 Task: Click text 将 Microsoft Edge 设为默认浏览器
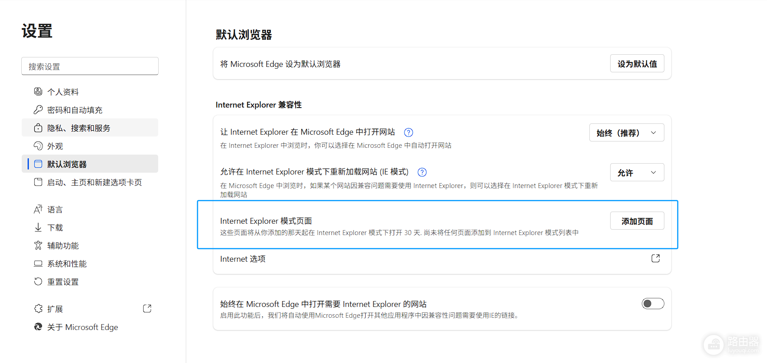[x=280, y=64]
